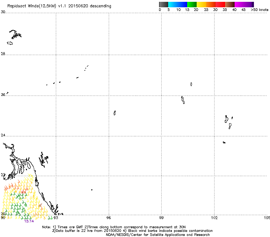Click the legend label "45"
Screen dimensions: 270x237
point(243,10)
